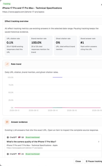Click the text '26 of 19,648 existing responses'
This screenshot has width=102, height=166.
coord(15,48)
